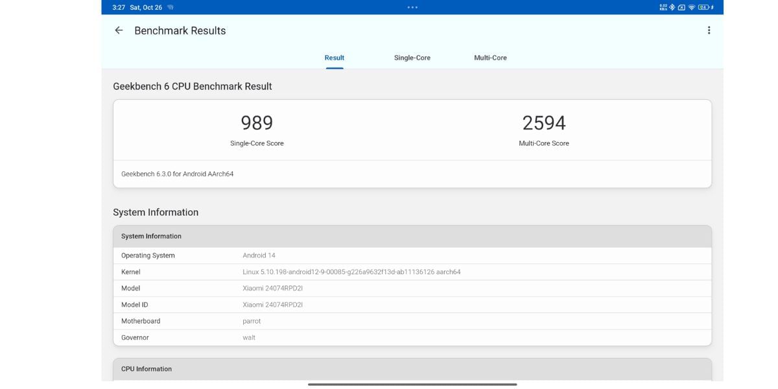Open the three-dot overflow menu icon
The height and width of the screenshot is (389, 778).
click(x=709, y=29)
